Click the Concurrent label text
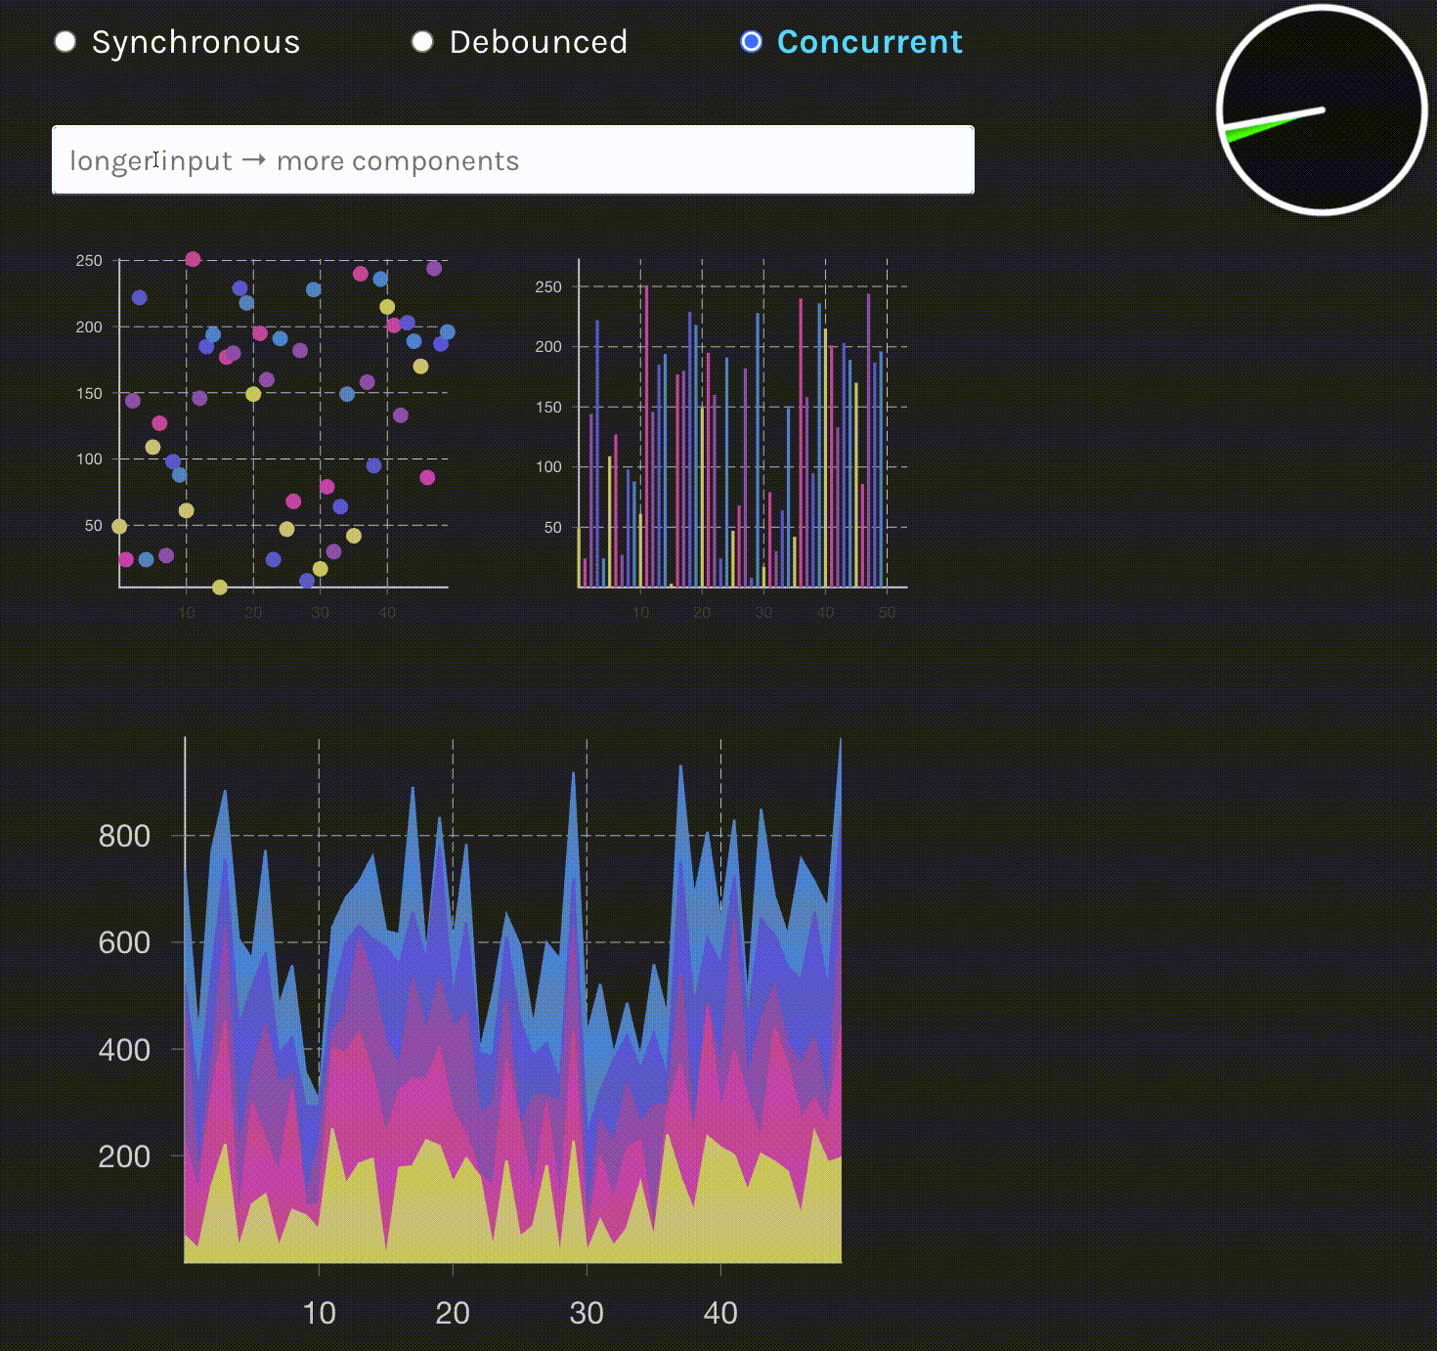 pos(869,41)
